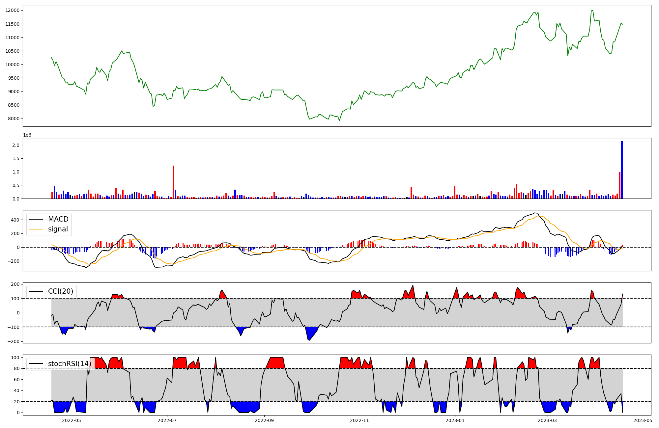
Task: Click the 2023-05 x-axis date label
Action: coord(643,420)
